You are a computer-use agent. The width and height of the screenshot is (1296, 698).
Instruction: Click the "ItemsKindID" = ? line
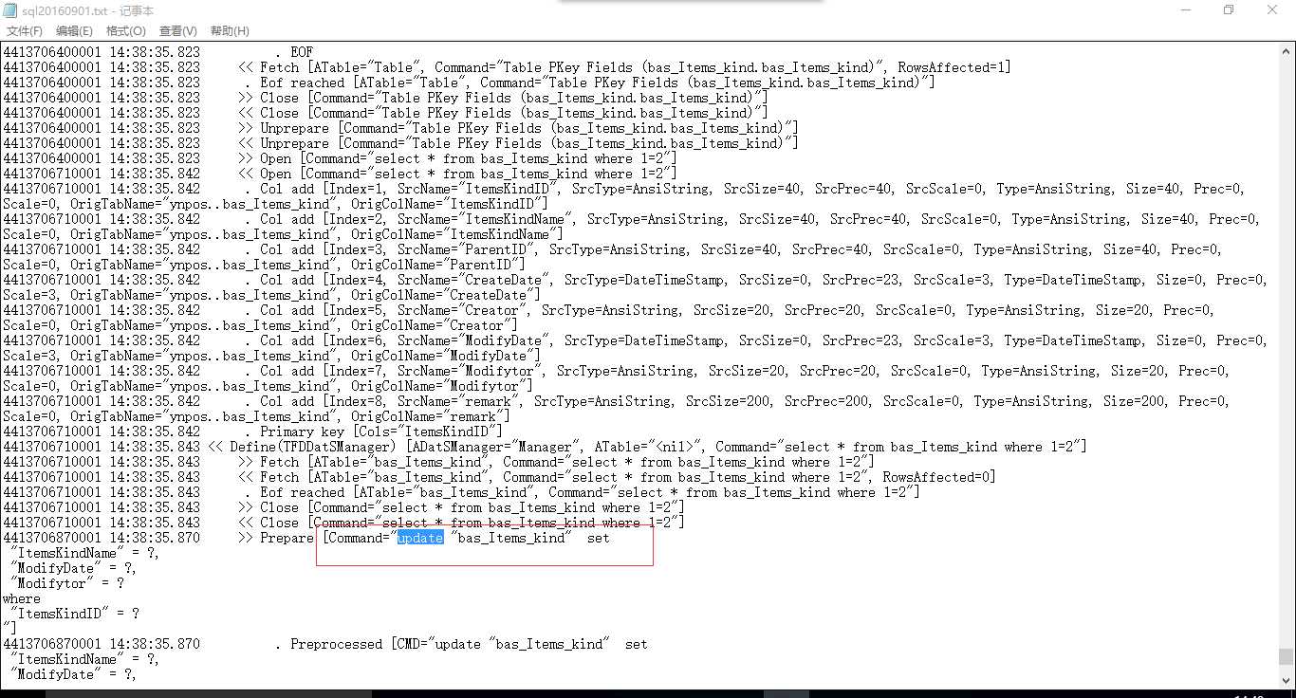[x=74, y=614]
